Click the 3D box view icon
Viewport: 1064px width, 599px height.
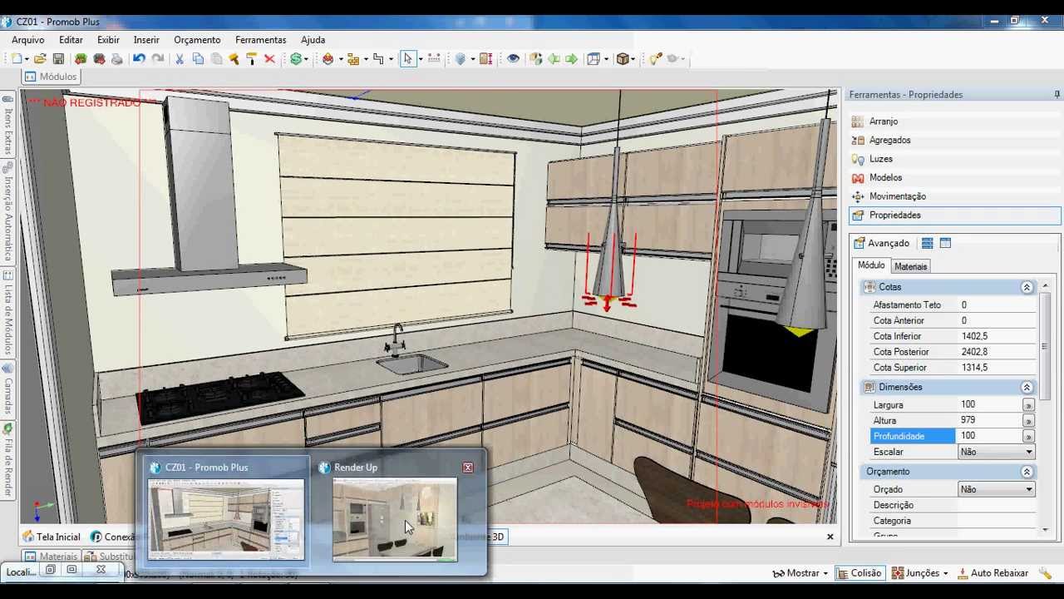pos(622,58)
